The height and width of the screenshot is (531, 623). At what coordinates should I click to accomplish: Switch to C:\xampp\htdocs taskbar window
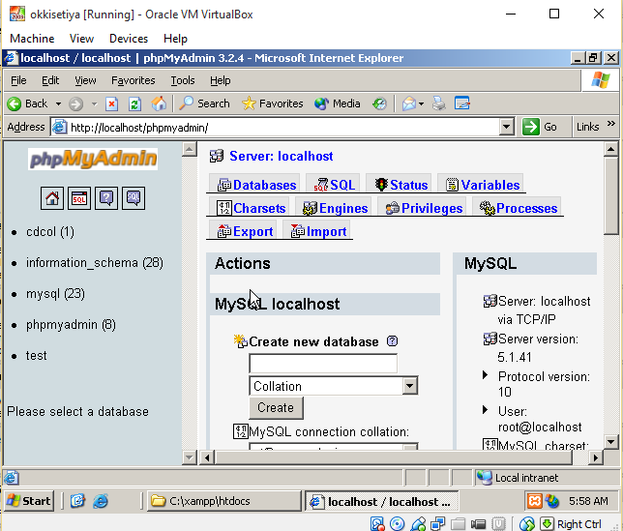click(224, 501)
